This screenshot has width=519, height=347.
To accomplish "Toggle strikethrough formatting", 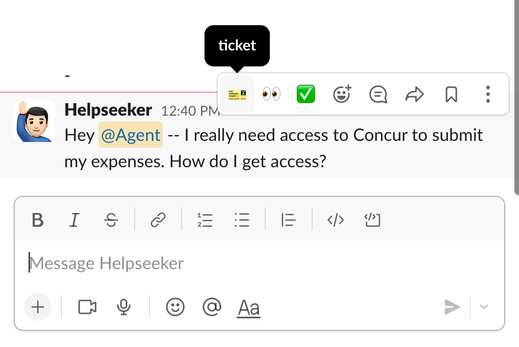I will (111, 219).
